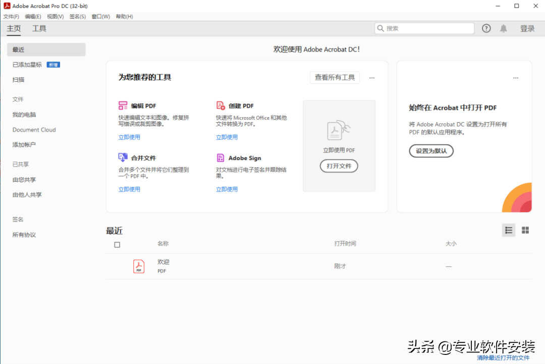Open the 视图(V) menu
The image size is (545, 364).
point(56,16)
